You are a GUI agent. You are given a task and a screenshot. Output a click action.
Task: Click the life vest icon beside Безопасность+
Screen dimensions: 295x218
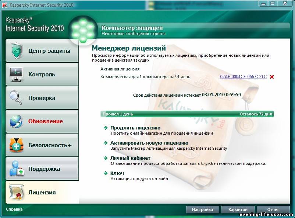(x=17, y=145)
